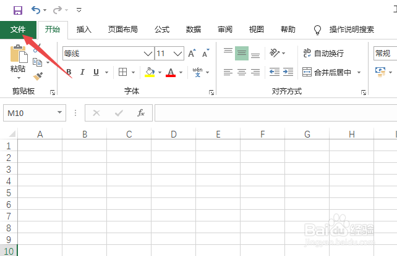
Task: Open the 公式 (Formulas) tab
Action: (162, 30)
